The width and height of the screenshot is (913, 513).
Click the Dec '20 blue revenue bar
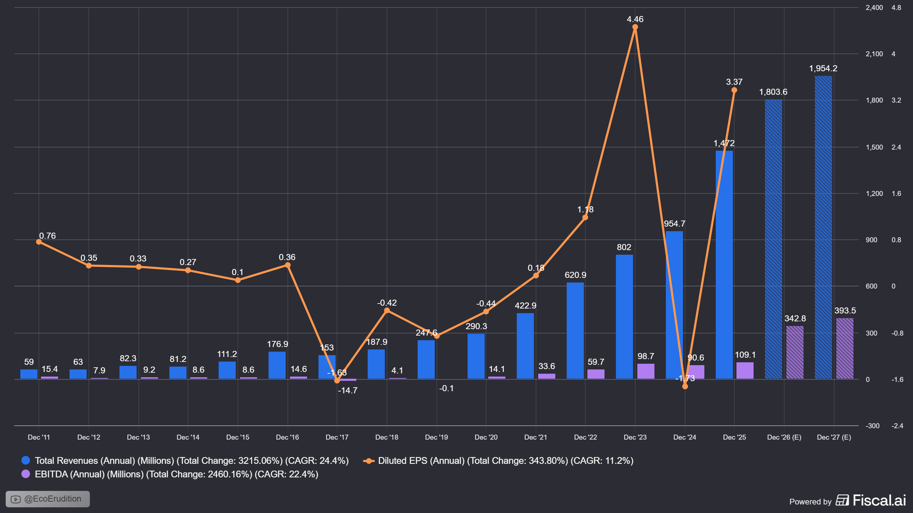point(476,356)
